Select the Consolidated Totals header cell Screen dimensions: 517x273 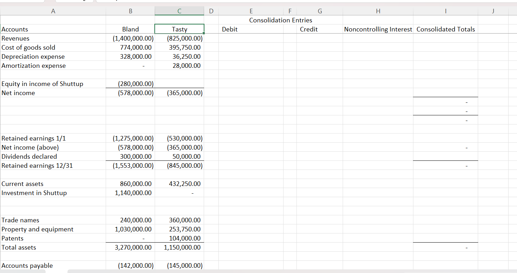click(446, 29)
